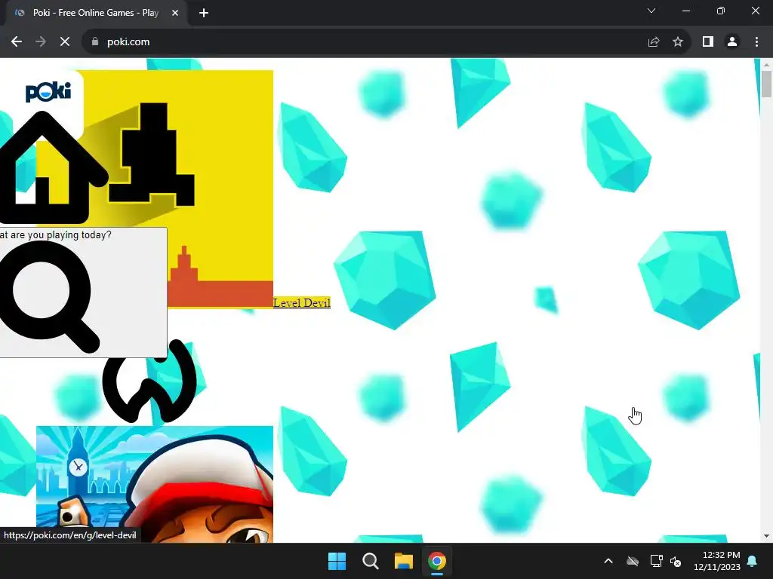Screen dimensions: 773x579
Task: Open the clock showing 12:32 PM
Action: pos(717,561)
